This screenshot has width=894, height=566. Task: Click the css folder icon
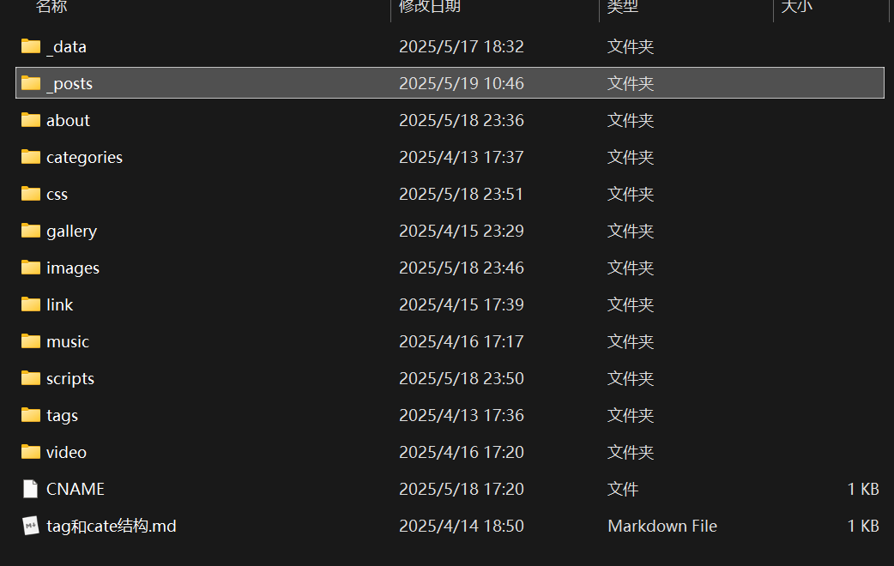(31, 194)
